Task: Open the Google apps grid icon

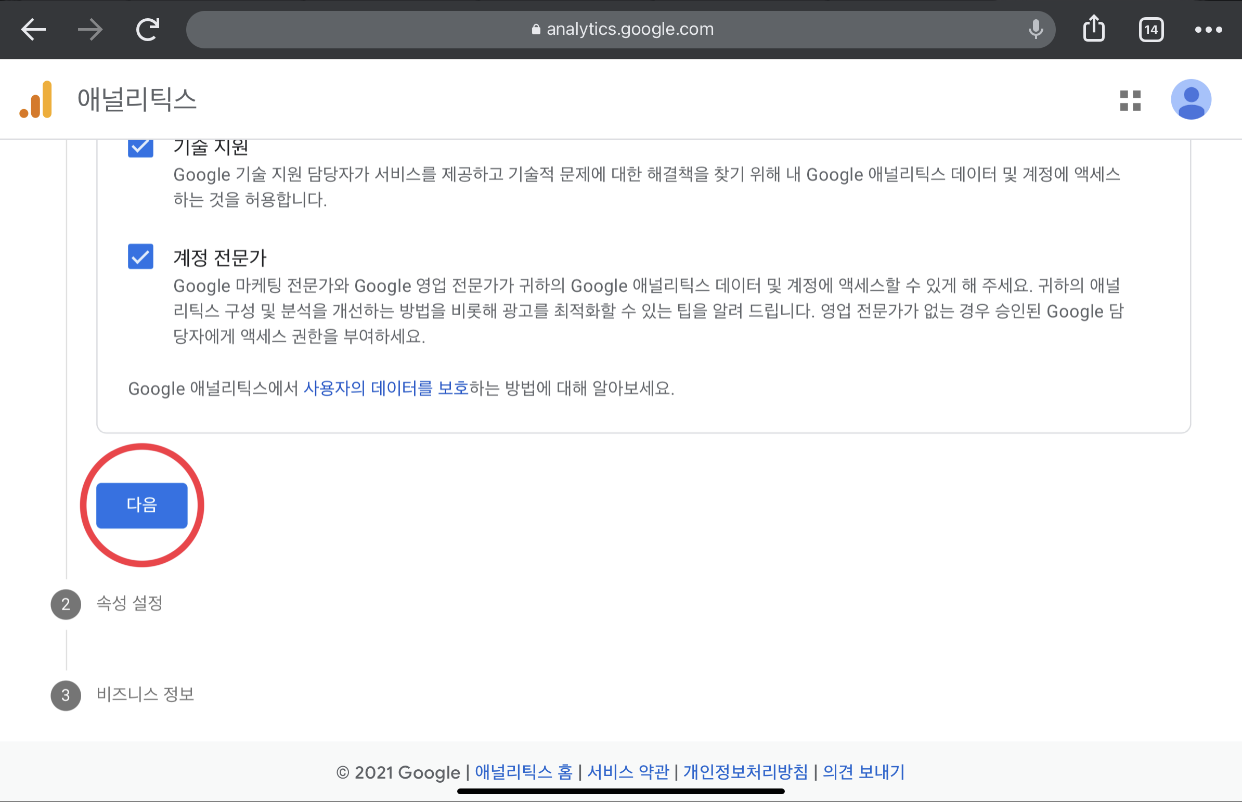Action: pos(1130,100)
